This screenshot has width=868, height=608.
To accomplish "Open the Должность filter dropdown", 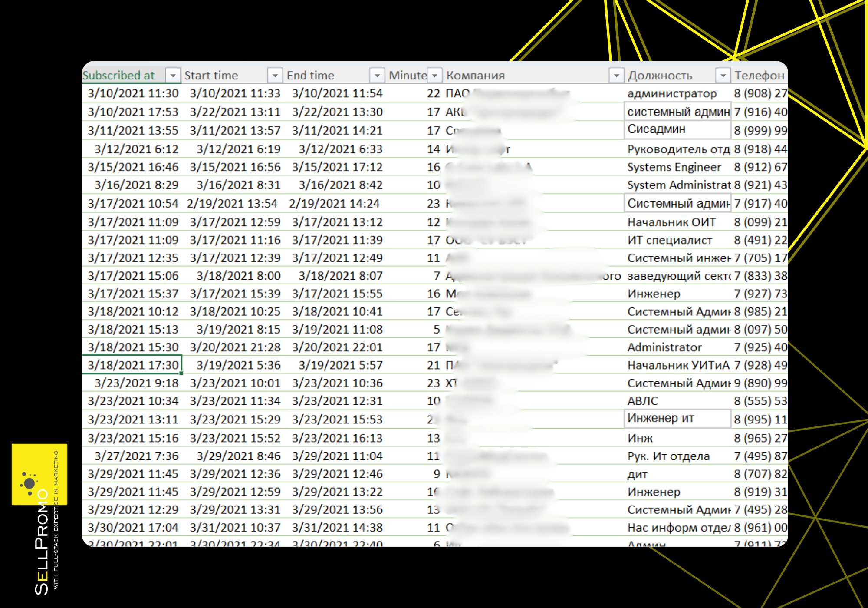I will [723, 76].
